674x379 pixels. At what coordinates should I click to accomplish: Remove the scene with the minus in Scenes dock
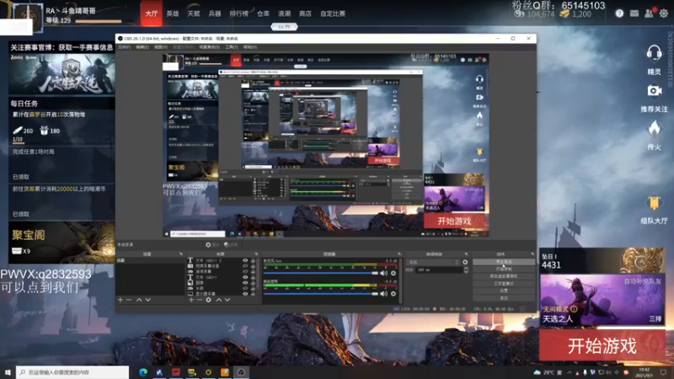point(129,300)
